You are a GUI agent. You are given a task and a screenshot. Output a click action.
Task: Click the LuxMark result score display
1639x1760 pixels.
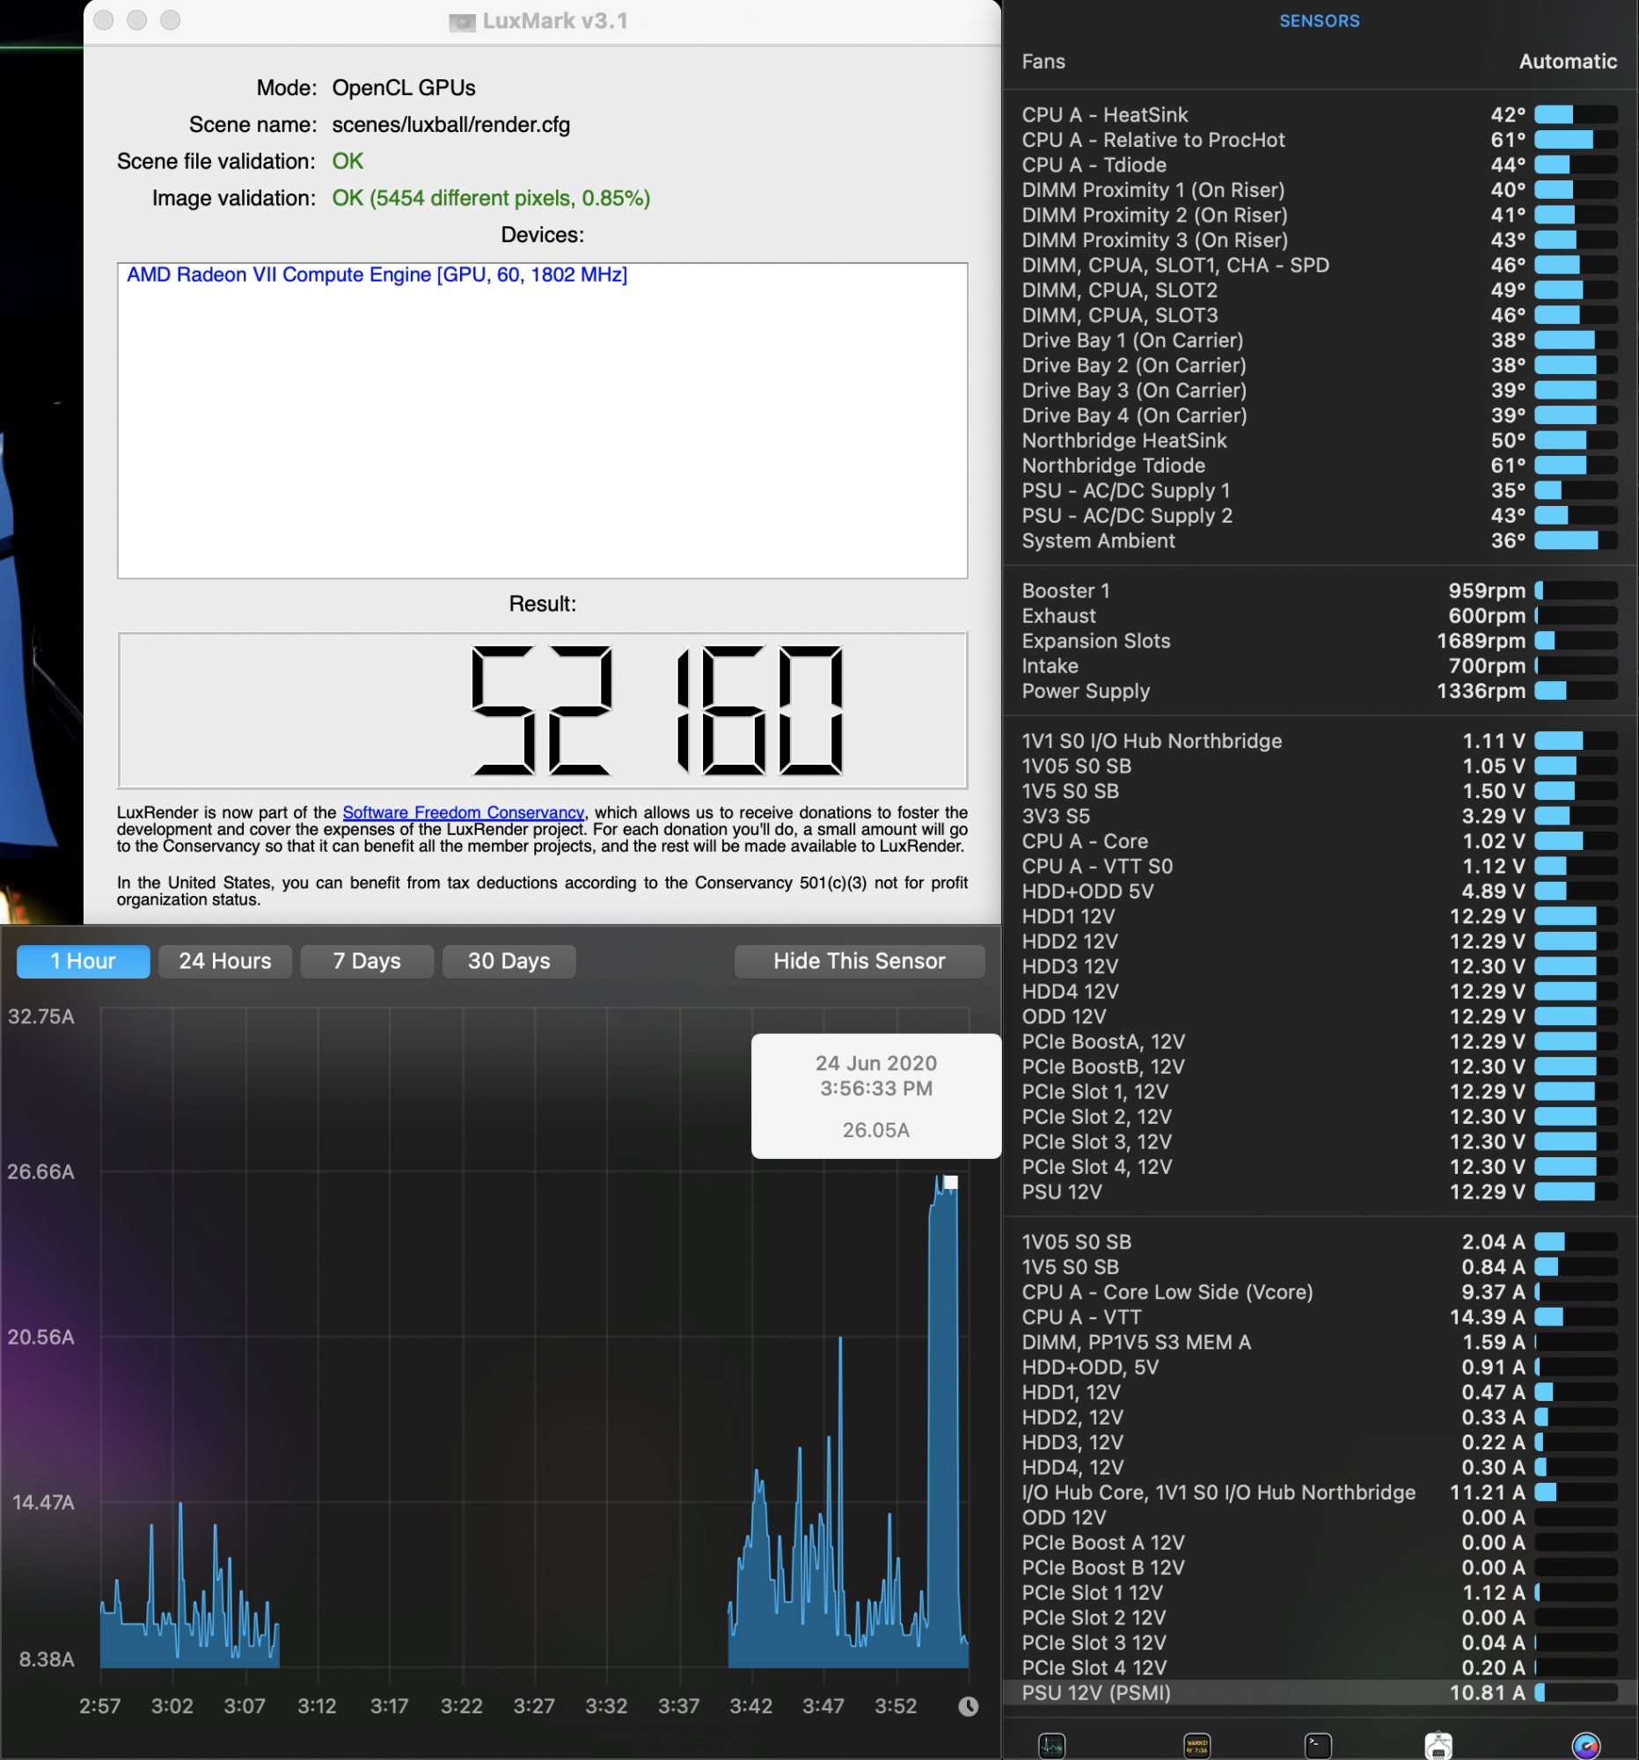click(x=543, y=710)
